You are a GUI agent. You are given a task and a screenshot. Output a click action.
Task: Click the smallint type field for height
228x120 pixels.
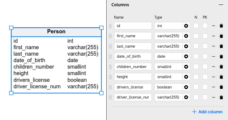tap(168, 77)
